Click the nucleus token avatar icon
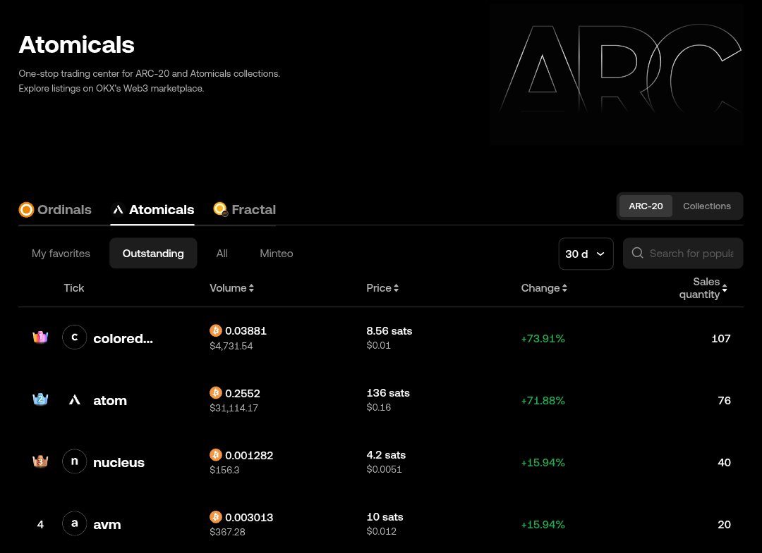Screen dimensions: 762x553 pyautogui.click(x=74, y=461)
